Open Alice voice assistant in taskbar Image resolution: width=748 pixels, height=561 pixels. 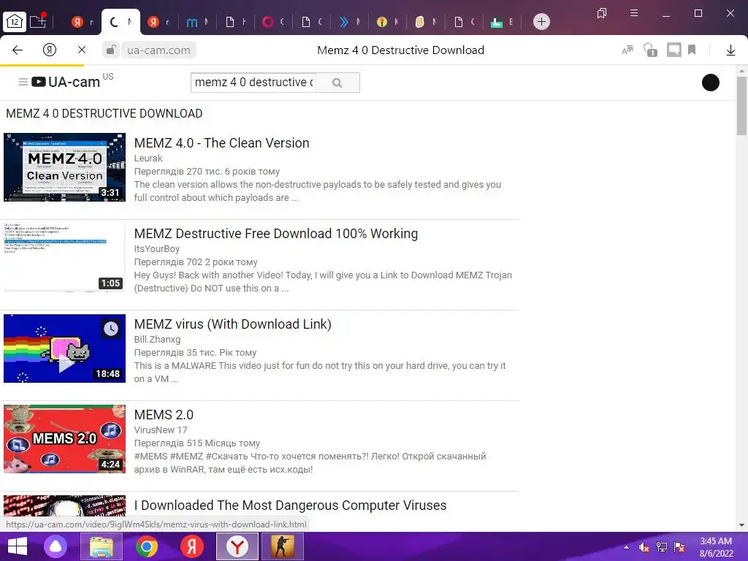pyautogui.click(x=56, y=546)
